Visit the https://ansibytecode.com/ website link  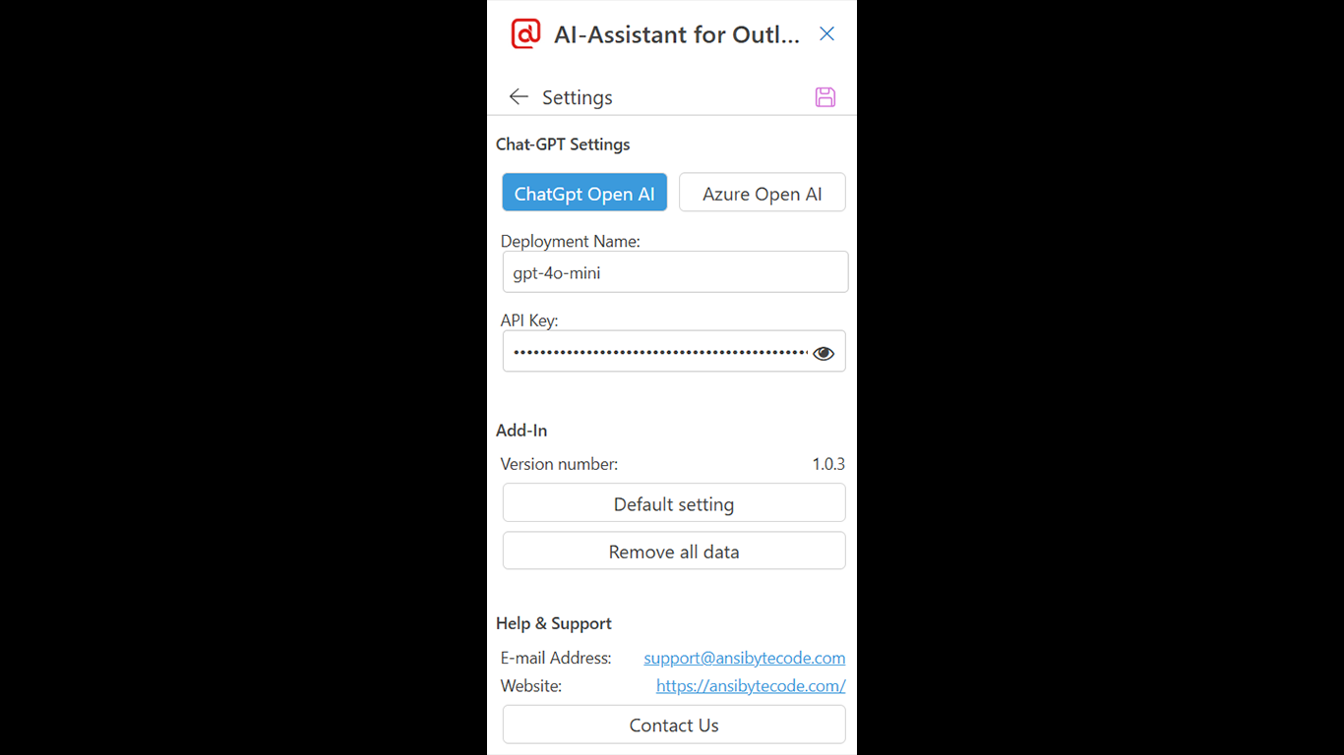pos(751,685)
